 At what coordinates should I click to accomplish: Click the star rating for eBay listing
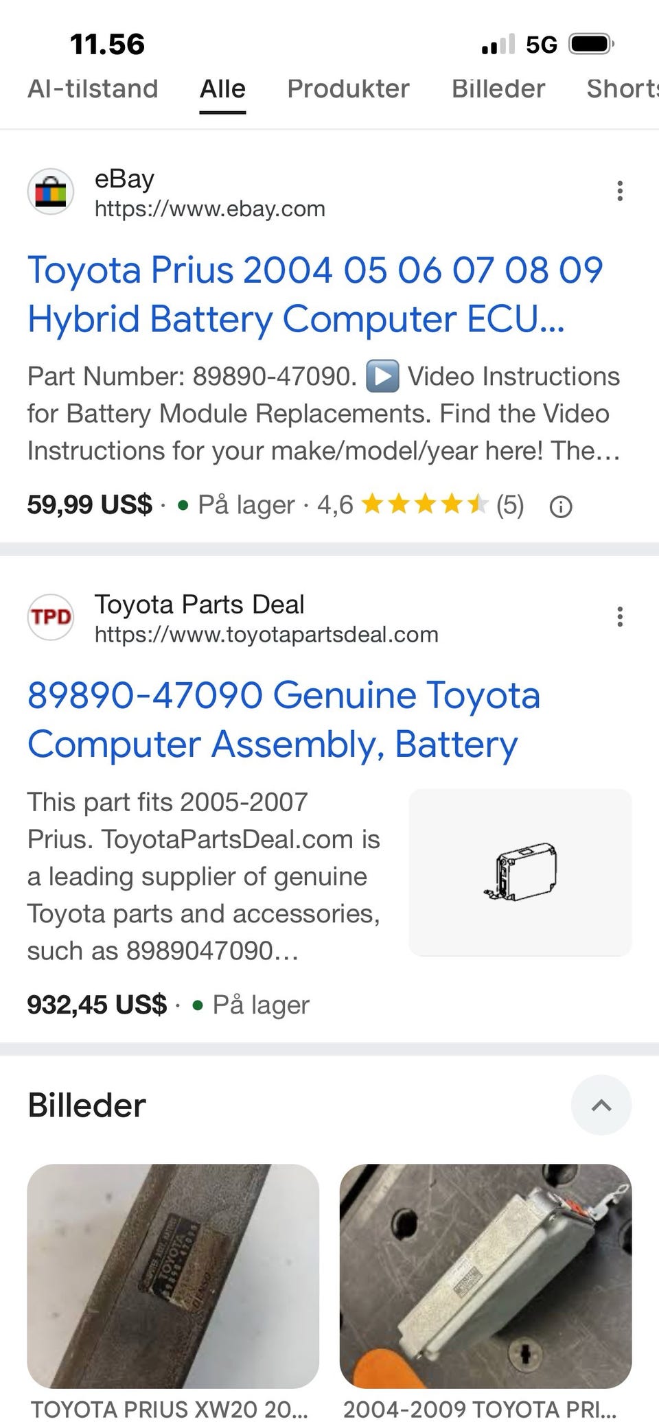pos(424,505)
